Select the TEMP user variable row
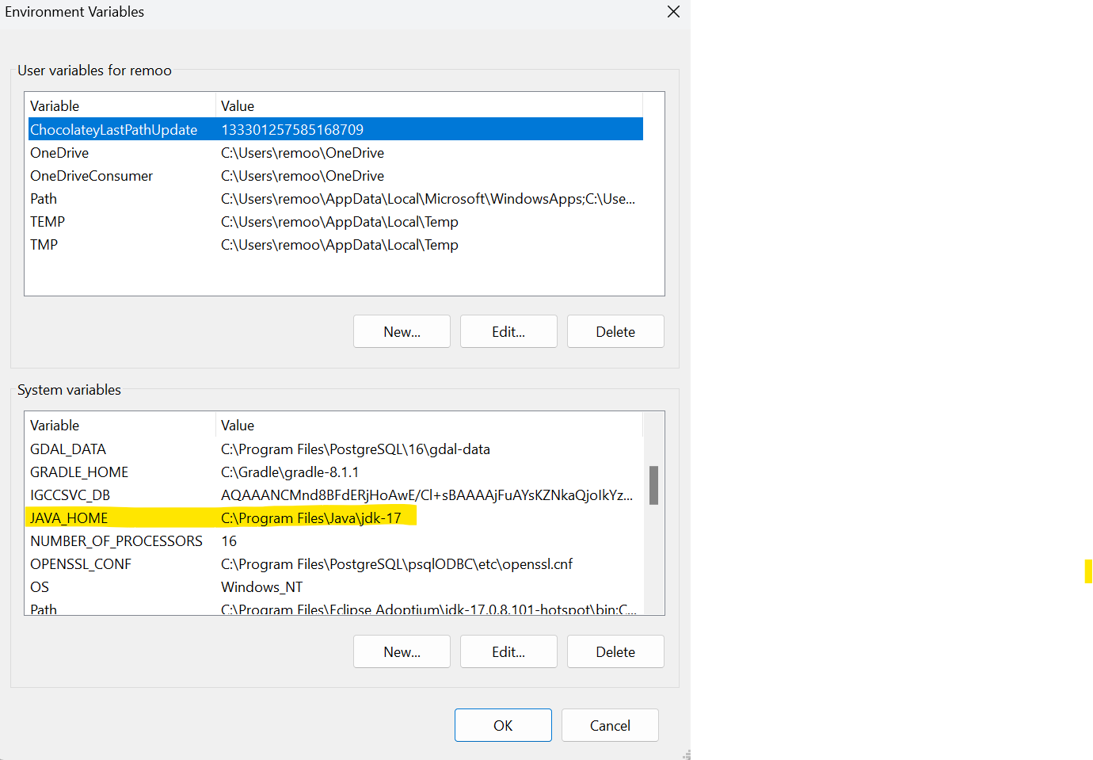The height and width of the screenshot is (760, 1093). tap(335, 221)
